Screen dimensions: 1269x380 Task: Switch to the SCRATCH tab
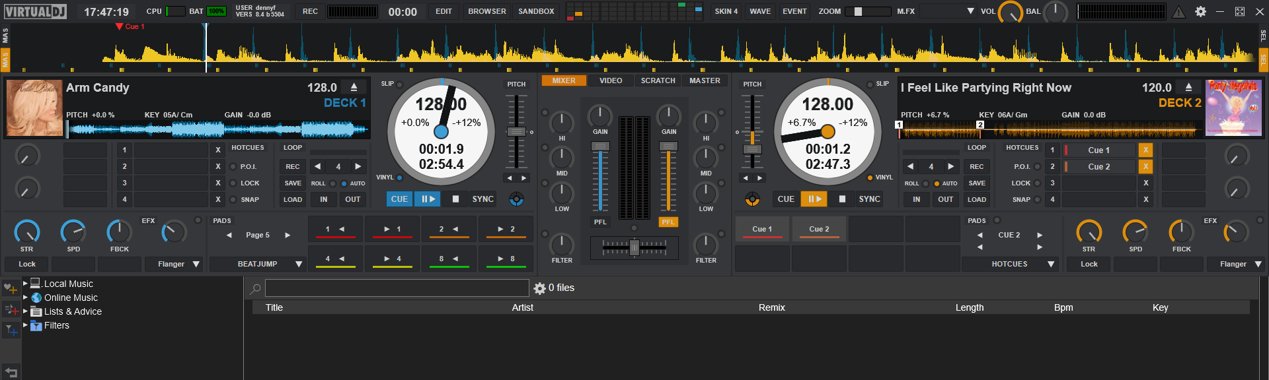[x=658, y=80]
